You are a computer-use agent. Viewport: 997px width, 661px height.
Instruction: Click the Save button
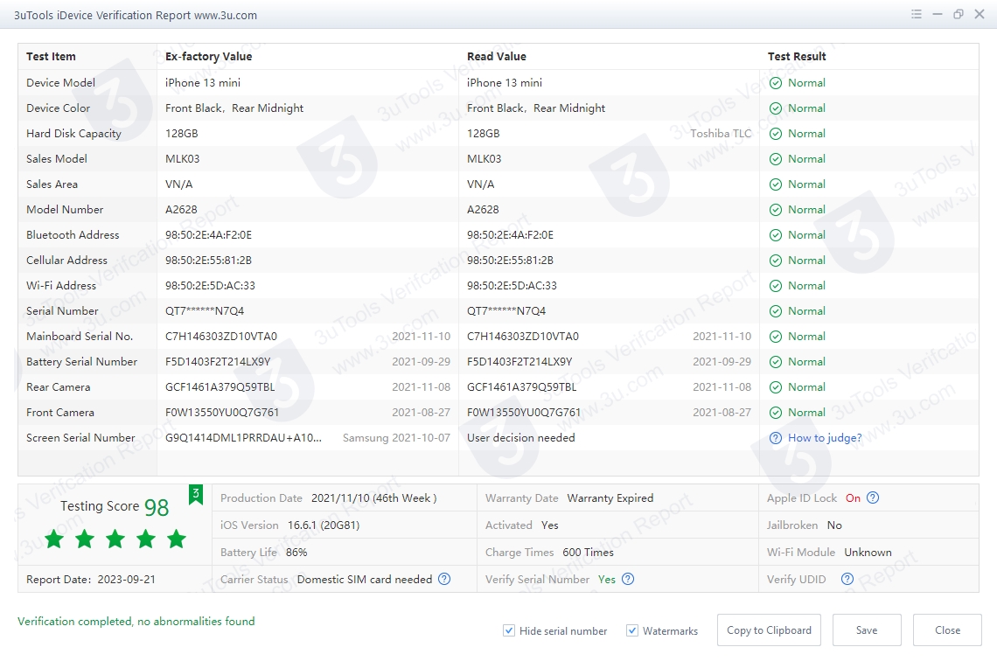(x=867, y=630)
